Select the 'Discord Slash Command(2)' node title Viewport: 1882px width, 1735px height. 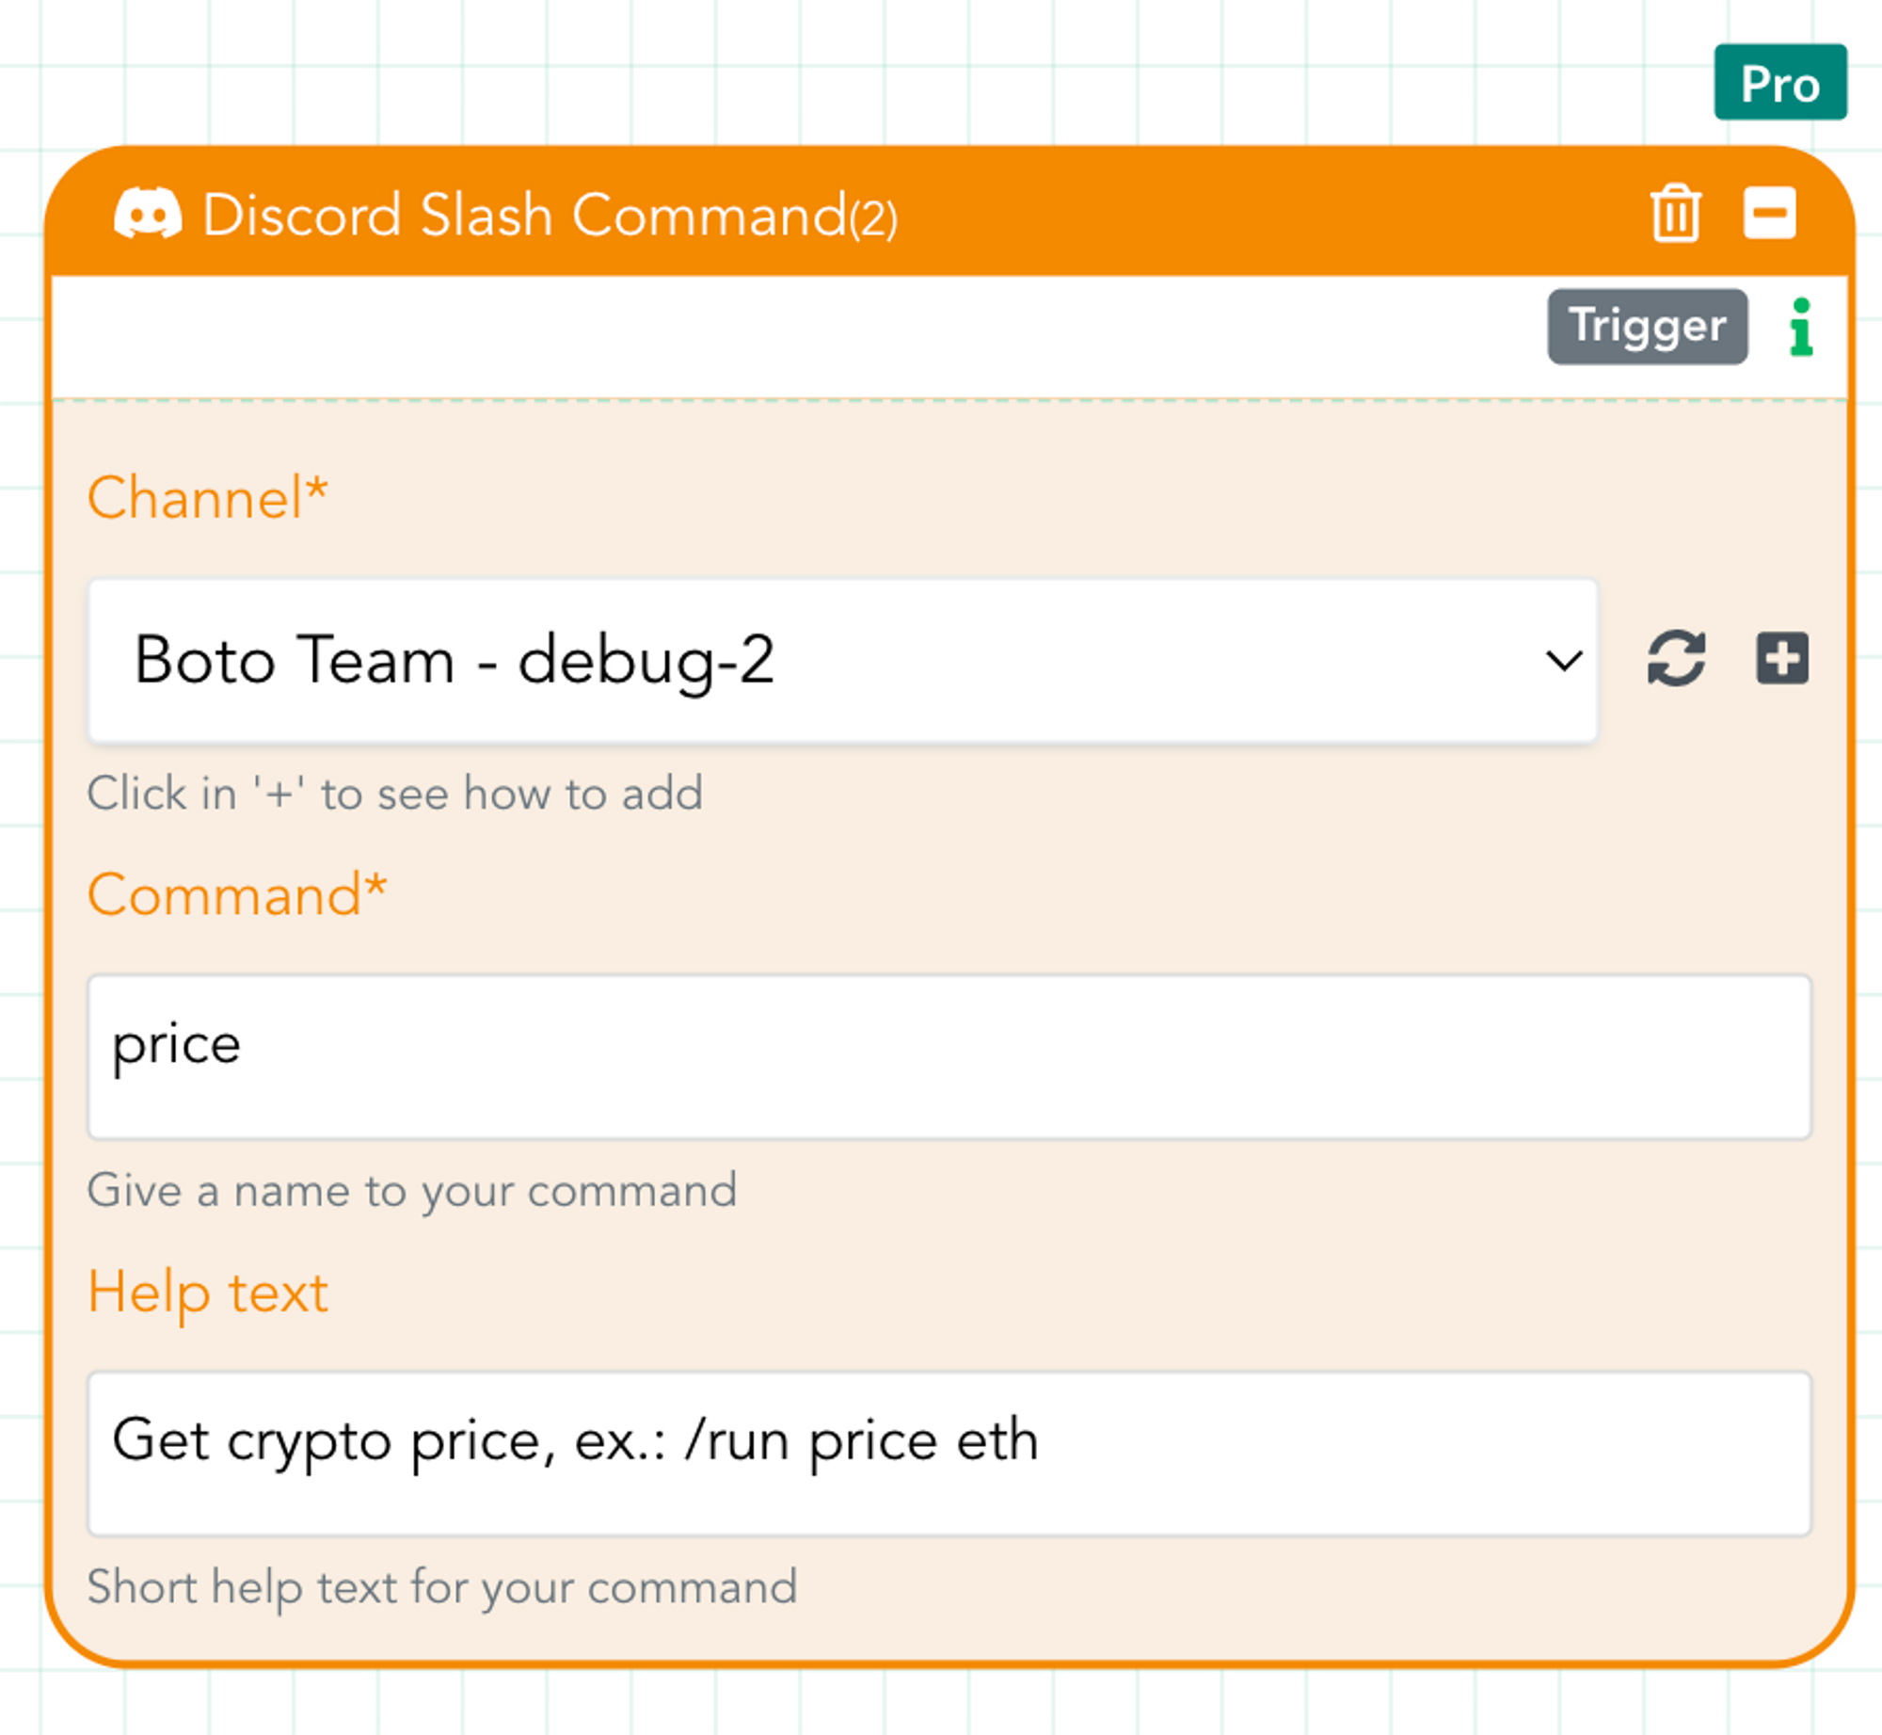coord(550,215)
